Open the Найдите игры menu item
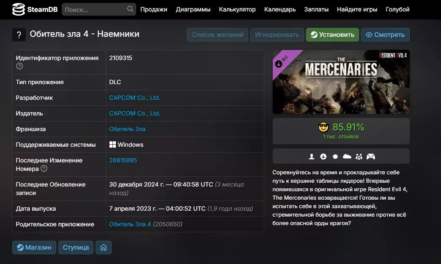Viewport: 441px width, 264px height. point(357,9)
